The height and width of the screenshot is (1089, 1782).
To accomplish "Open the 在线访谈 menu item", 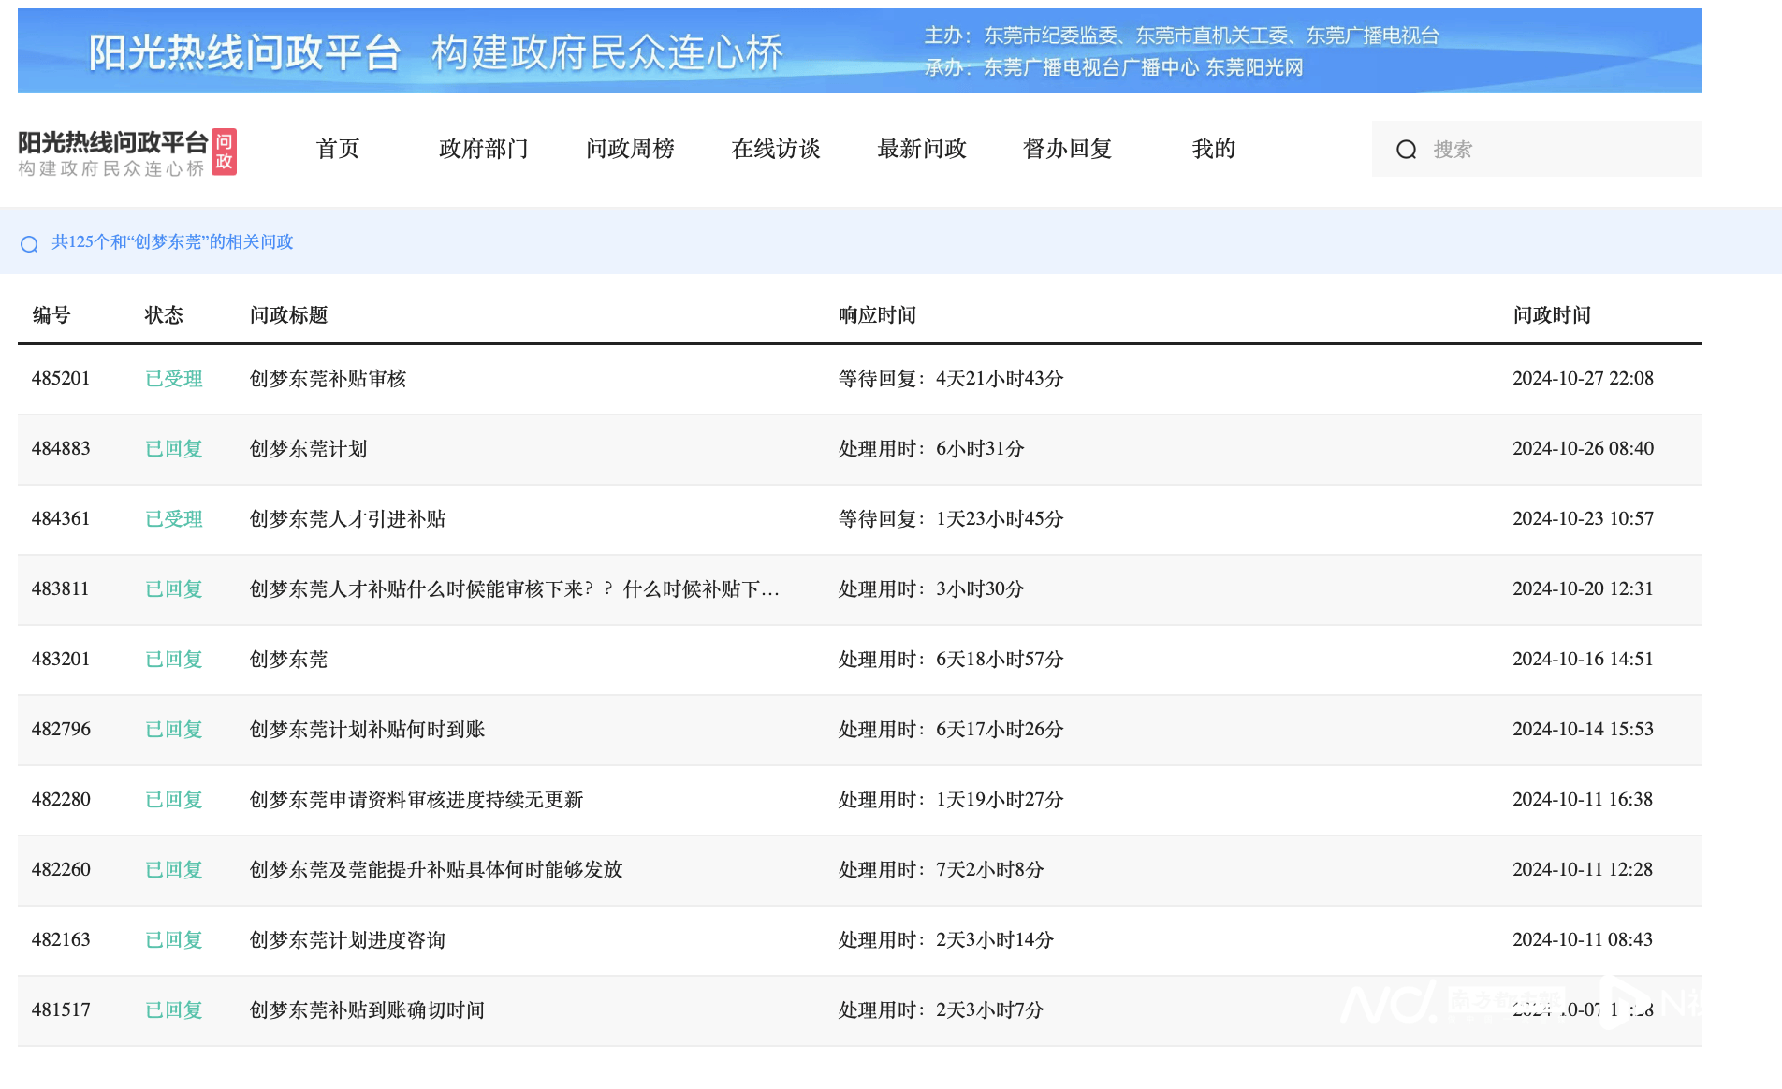I will point(775,149).
